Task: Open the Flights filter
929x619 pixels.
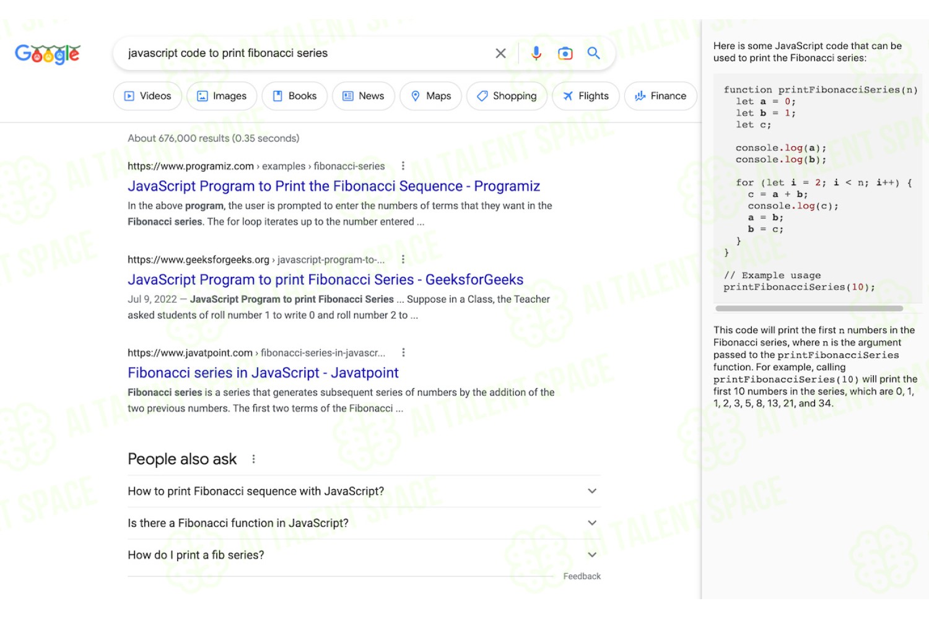Action: 586,96
